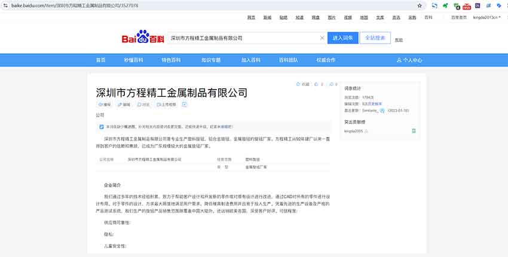The width and height of the screenshot is (508, 257).
Task: Click the 上传视频 upload video button
Action: [x=166, y=105]
